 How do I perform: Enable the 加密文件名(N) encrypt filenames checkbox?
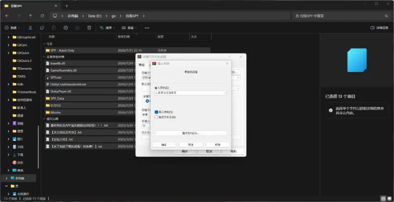point(157,117)
